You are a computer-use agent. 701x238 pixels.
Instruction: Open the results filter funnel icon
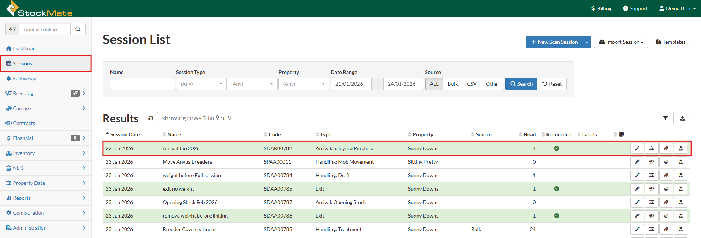(665, 118)
